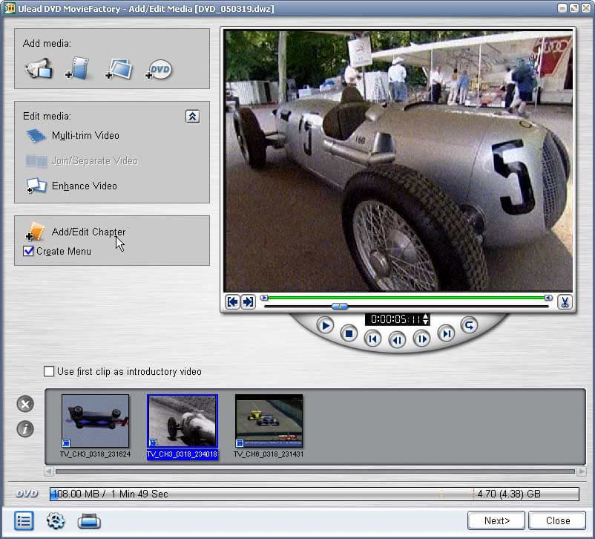Collapse the Edit media panel
Viewport: 595px width, 539px height.
pyautogui.click(x=192, y=117)
